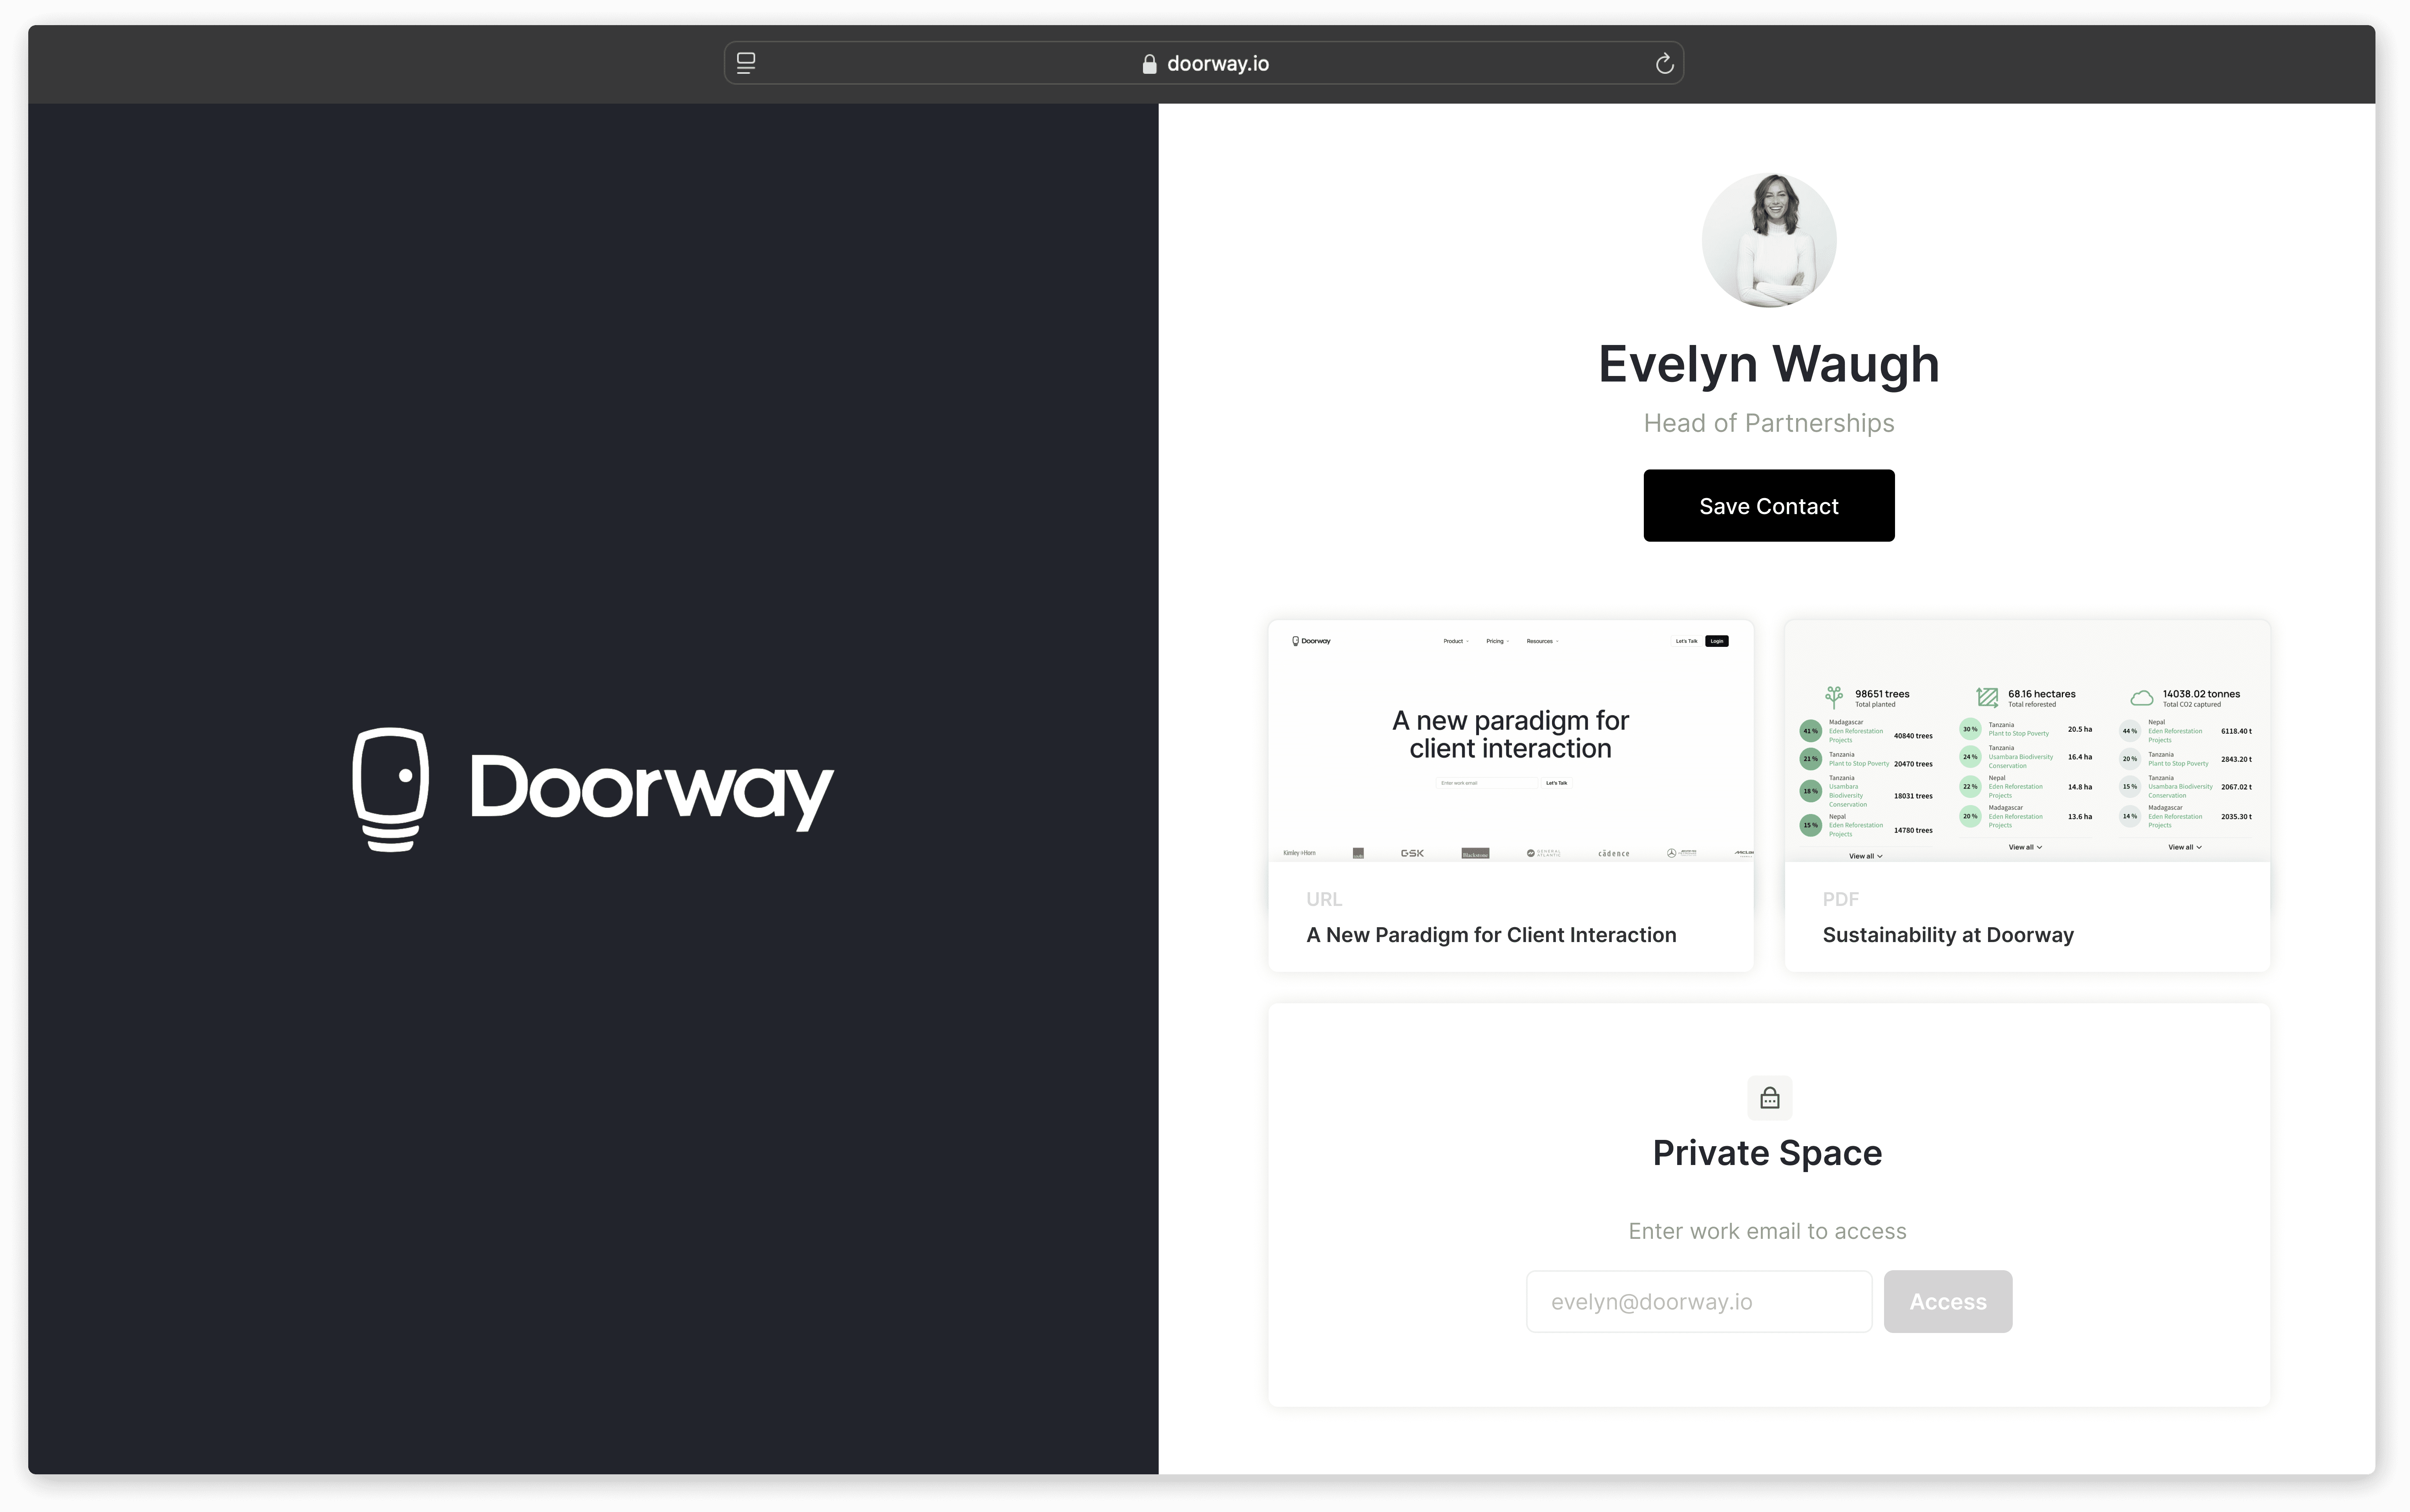The height and width of the screenshot is (1512, 2410).
Task: Open Evelyn Waugh's profile photo
Action: click(x=1769, y=240)
